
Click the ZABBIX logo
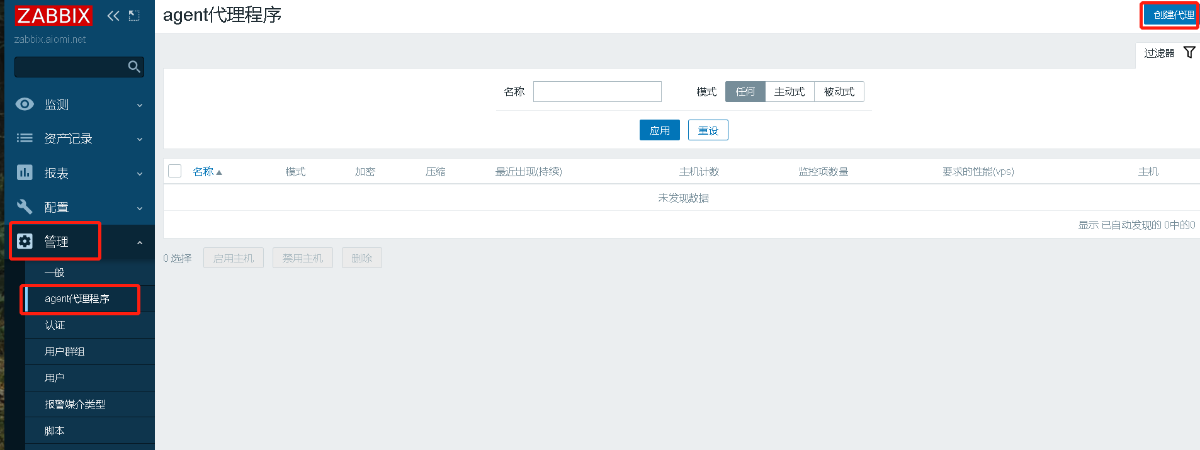point(54,15)
